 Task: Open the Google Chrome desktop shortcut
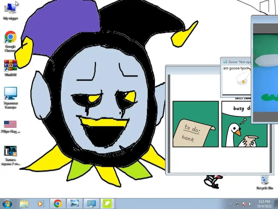tap(11, 41)
